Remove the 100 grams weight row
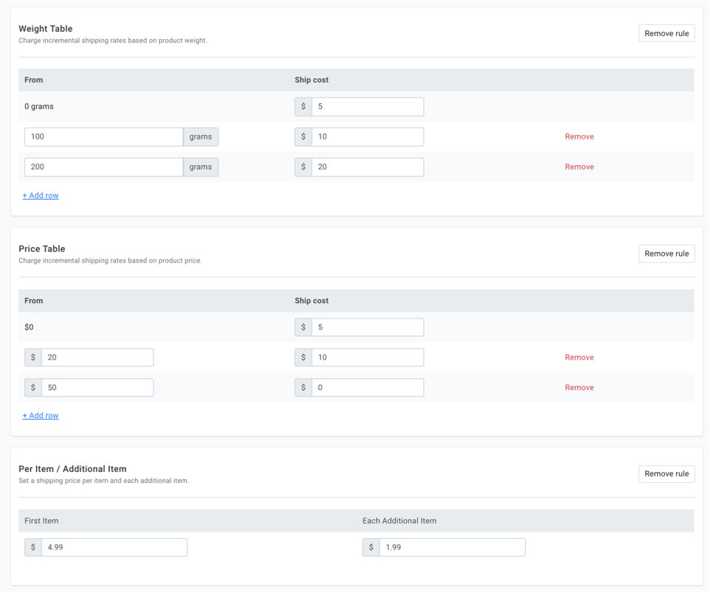Viewport: 710px width, 592px height. tap(580, 137)
